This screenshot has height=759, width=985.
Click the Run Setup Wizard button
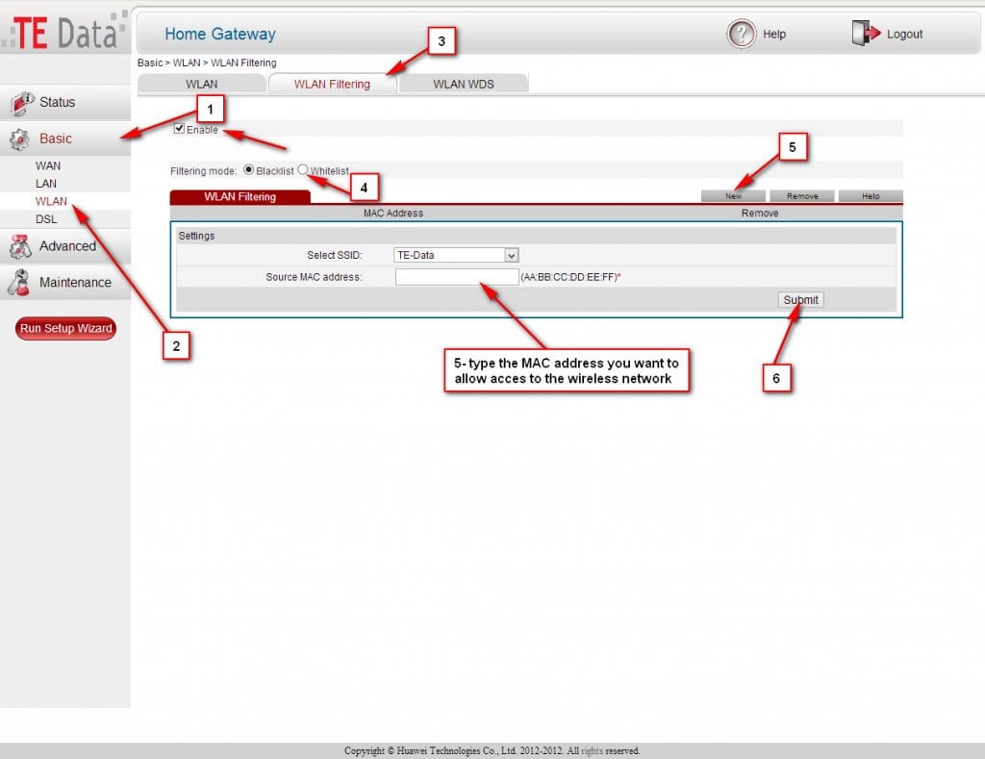pyautogui.click(x=66, y=328)
